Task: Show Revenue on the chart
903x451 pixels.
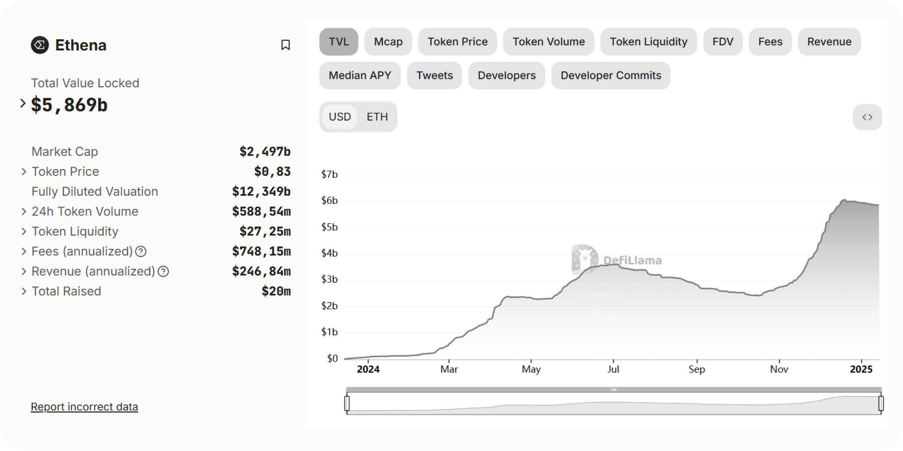Action: (x=829, y=41)
